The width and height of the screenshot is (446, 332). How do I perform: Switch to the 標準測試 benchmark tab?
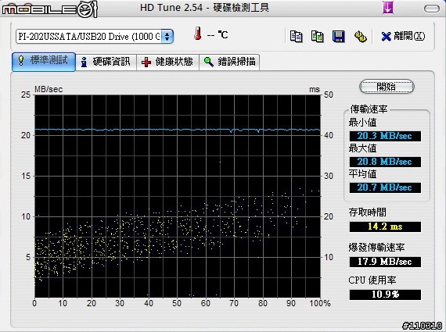pyautogui.click(x=44, y=62)
